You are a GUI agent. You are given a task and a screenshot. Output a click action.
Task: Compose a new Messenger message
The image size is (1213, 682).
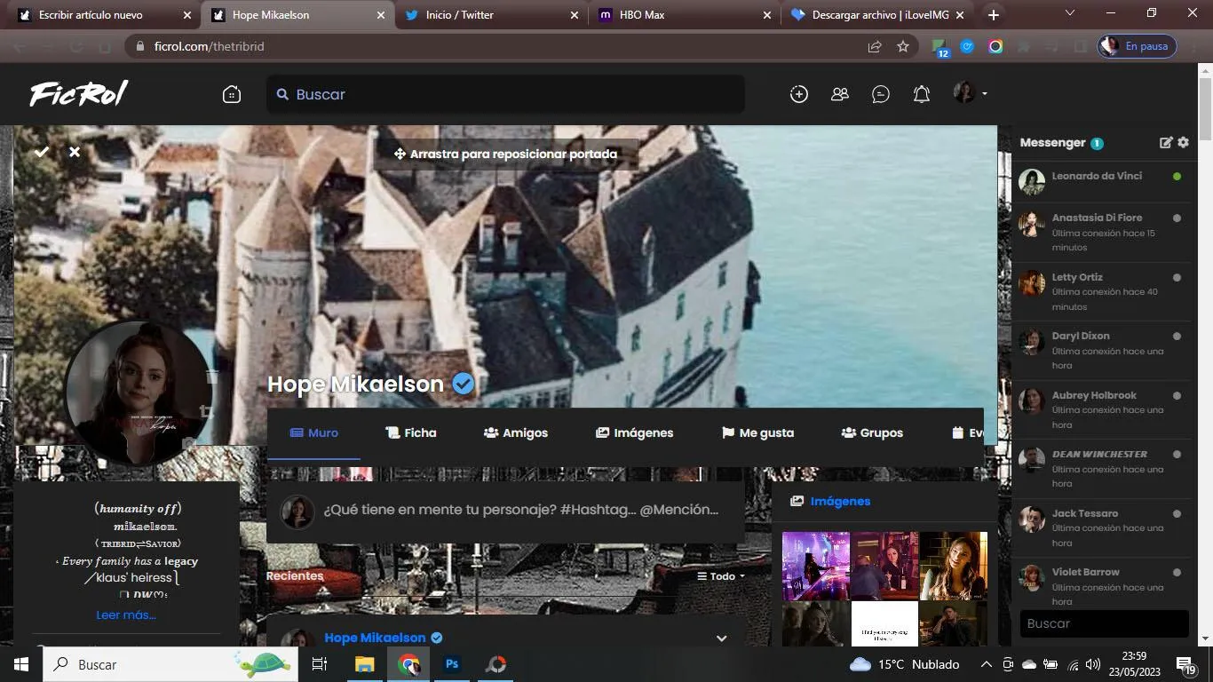pos(1166,142)
